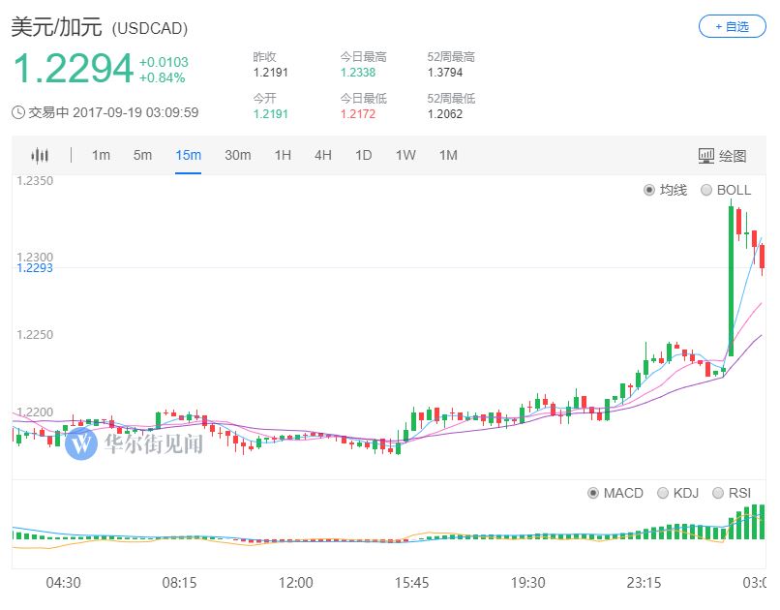
Task: Select the 1D daily timeframe
Action: tap(363, 156)
